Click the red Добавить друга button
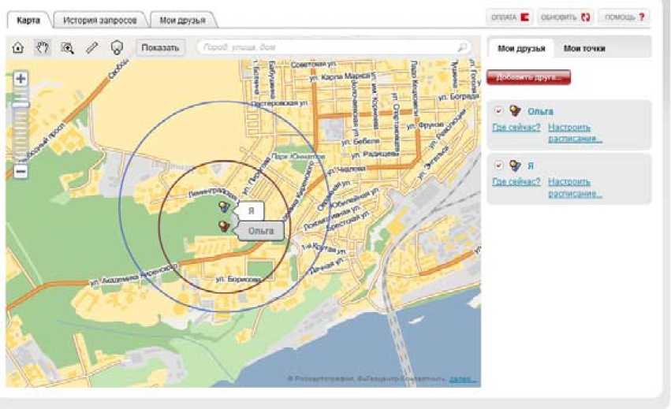Image resolution: width=671 pixels, height=409 pixels. click(x=528, y=77)
